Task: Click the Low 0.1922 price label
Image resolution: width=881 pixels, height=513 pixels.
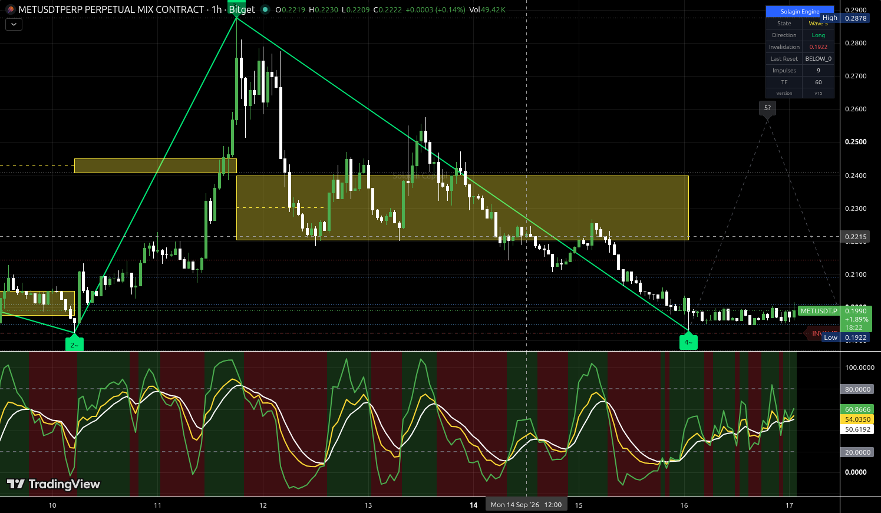Action: 846,337
